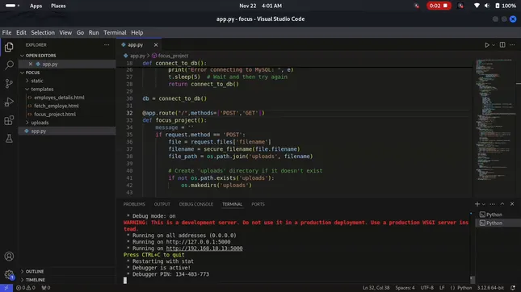
Task: Stop the screen recording indicator
Action: [x=439, y=6]
